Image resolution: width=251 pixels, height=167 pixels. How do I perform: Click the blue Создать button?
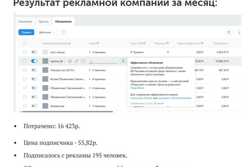tap(26, 32)
